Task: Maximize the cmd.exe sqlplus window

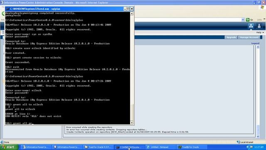Action: [128, 9]
